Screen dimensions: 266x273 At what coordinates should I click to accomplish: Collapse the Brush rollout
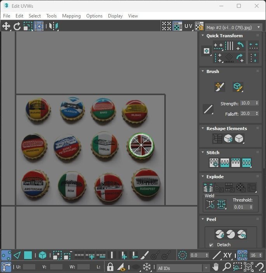point(203,71)
